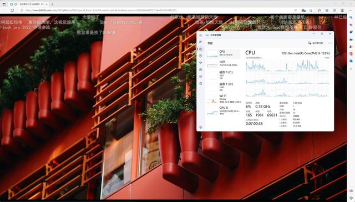The width and height of the screenshot is (355, 202).
Task: Open Task Manager settings gear
Action: (201, 127)
